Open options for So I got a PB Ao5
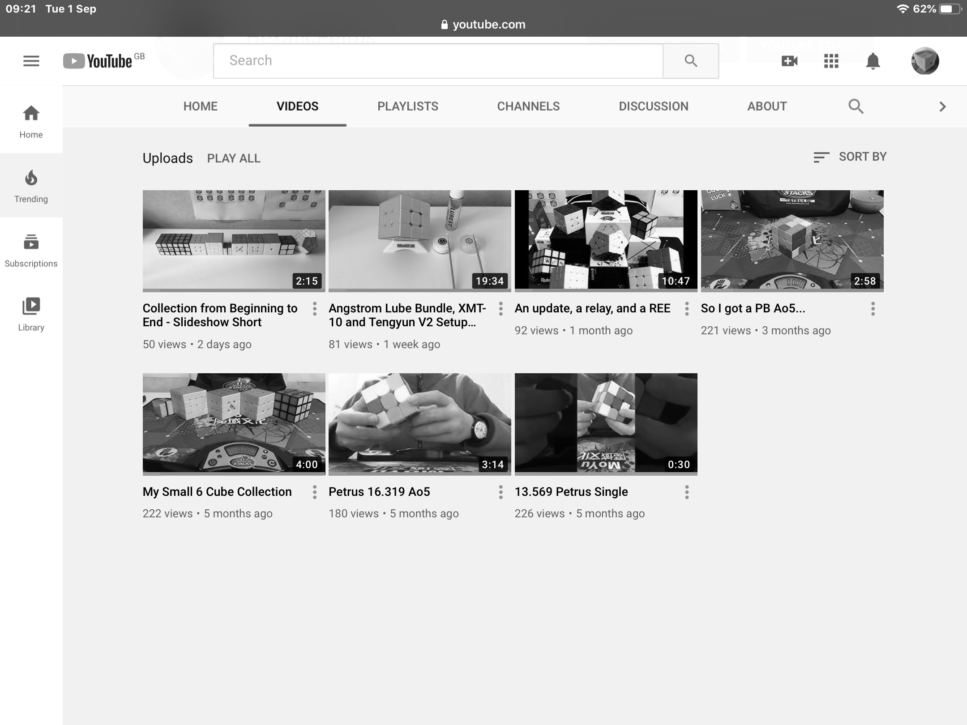The height and width of the screenshot is (725, 967). (873, 309)
